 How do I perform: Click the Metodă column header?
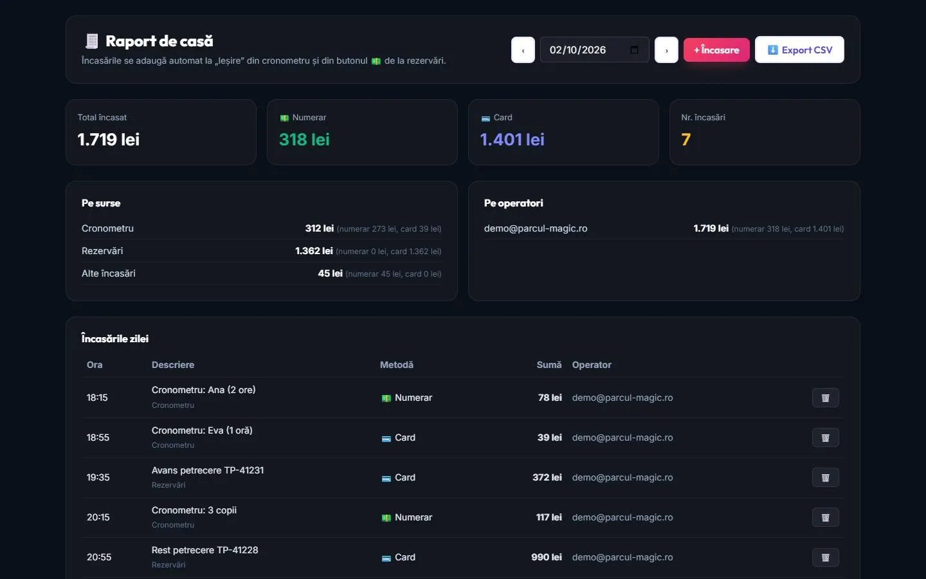(397, 365)
